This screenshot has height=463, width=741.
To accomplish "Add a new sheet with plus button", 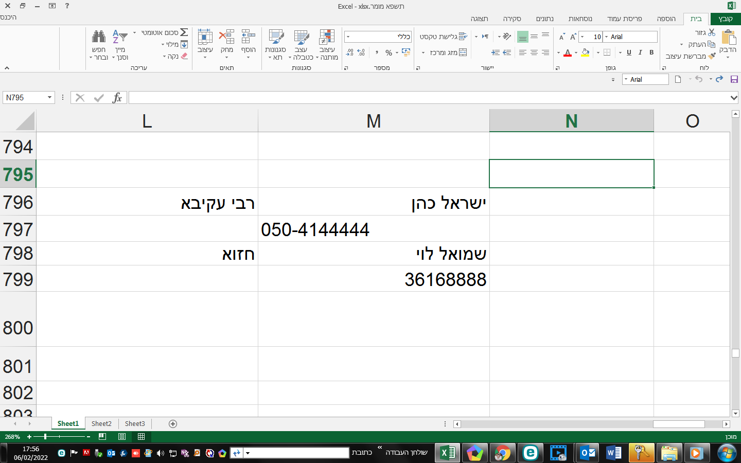I will [x=173, y=424].
